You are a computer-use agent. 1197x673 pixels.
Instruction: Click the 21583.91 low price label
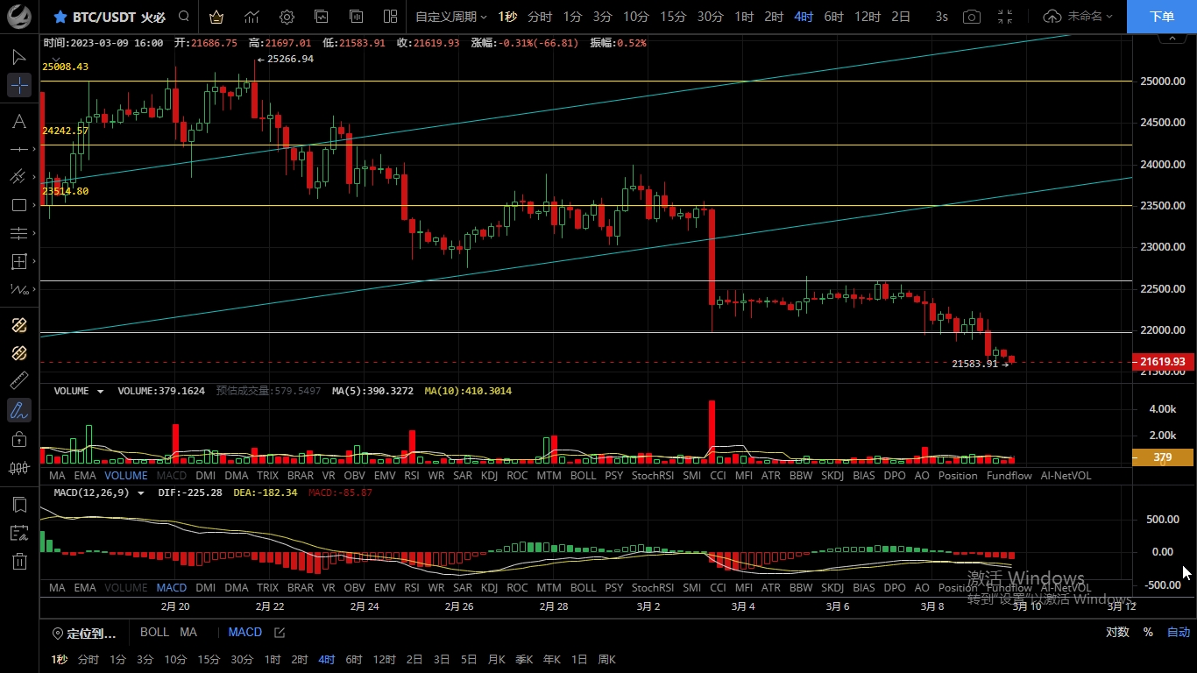[x=974, y=364]
